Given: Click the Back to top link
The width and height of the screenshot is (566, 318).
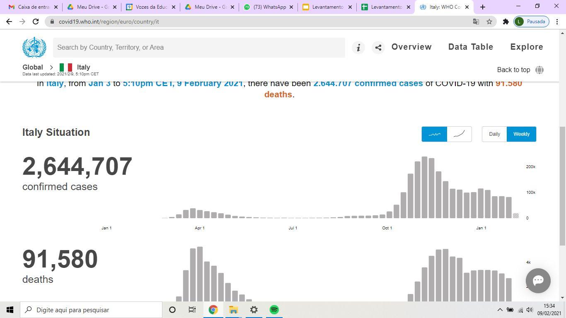Looking at the screenshot, I should click(x=513, y=70).
